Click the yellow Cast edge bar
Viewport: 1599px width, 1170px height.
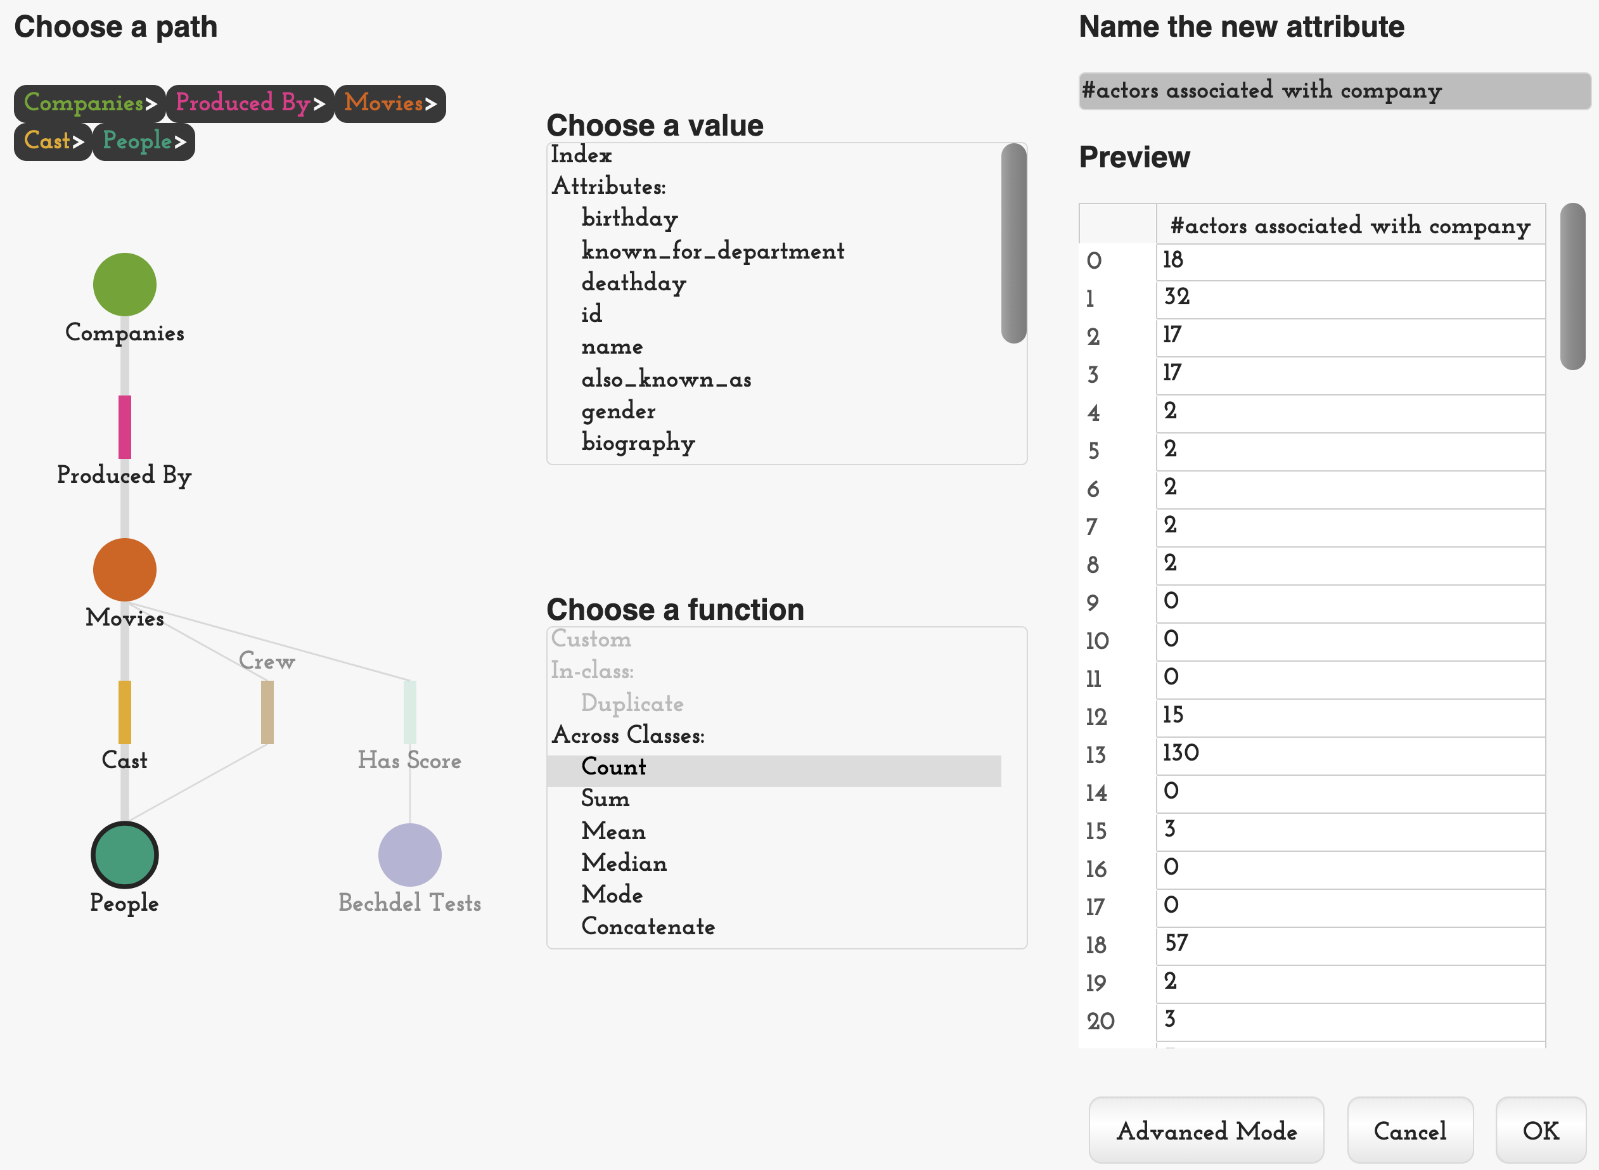click(x=125, y=712)
